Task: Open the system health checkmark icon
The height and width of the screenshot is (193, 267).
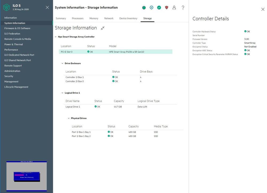Action: click(x=159, y=8)
